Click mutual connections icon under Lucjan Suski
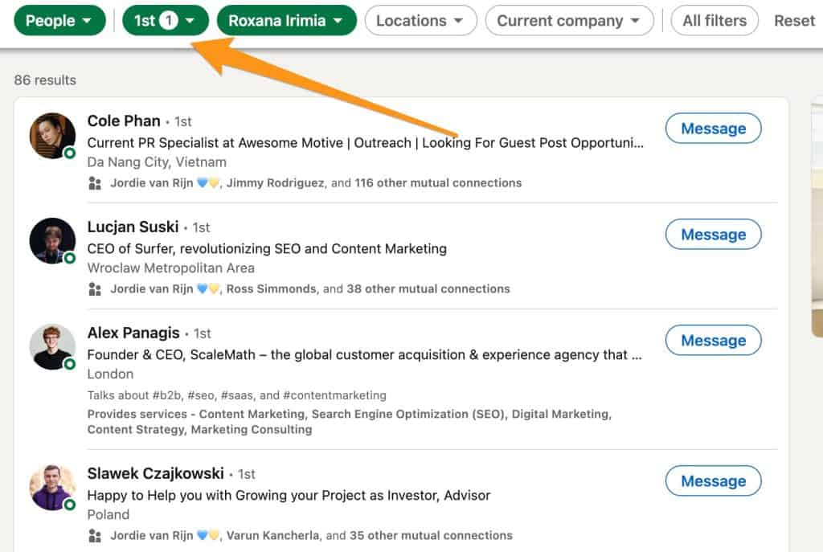Viewport: 823px width, 552px height. click(x=95, y=289)
